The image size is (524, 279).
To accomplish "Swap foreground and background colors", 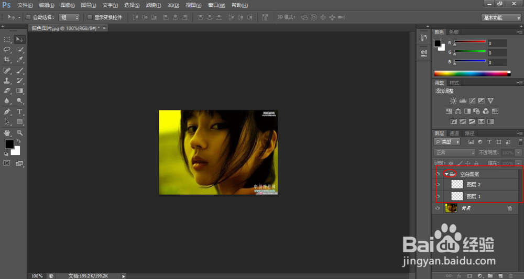I will (x=19, y=141).
